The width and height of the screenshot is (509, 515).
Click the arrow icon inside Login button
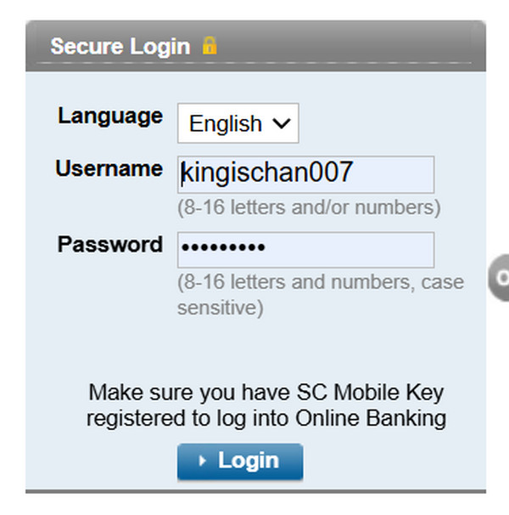click(x=202, y=461)
